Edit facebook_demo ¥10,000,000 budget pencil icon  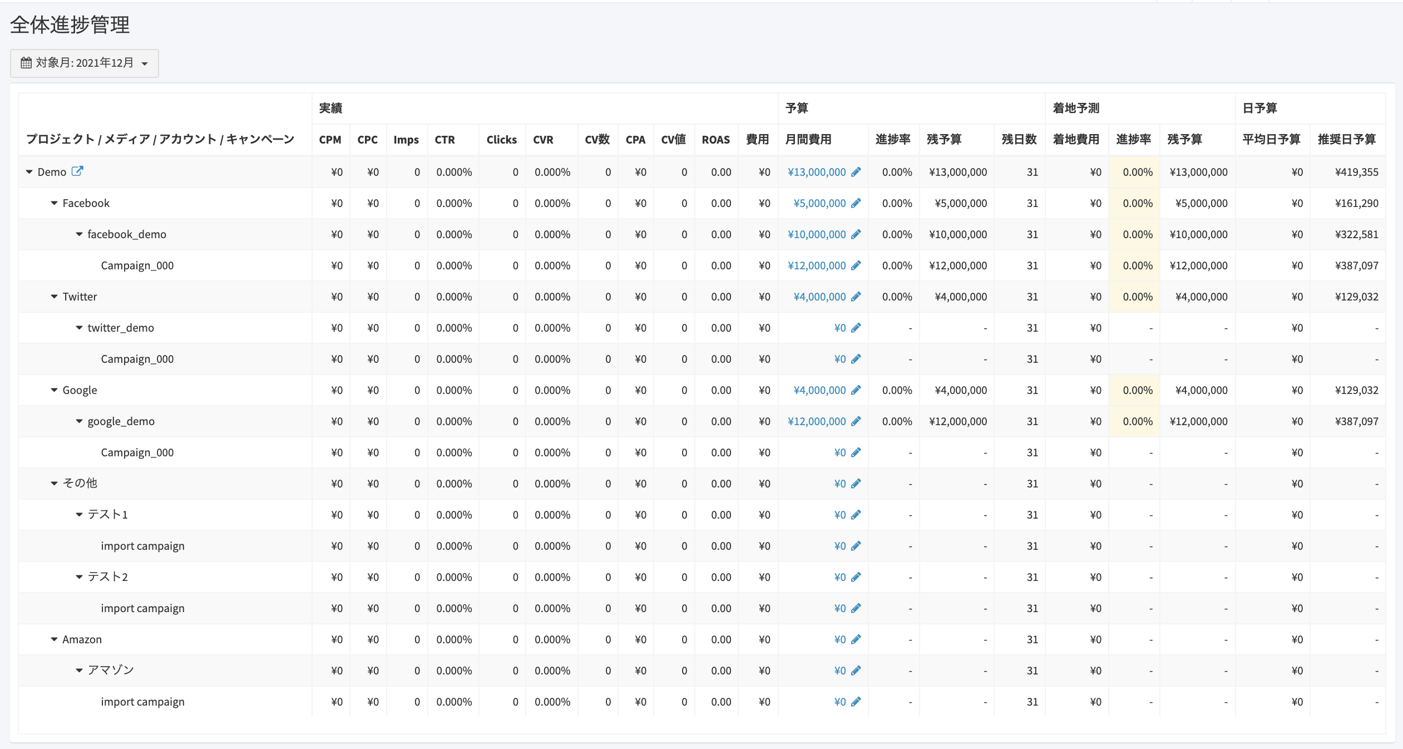pos(856,234)
